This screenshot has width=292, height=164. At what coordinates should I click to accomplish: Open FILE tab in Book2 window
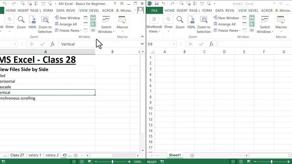point(154,10)
